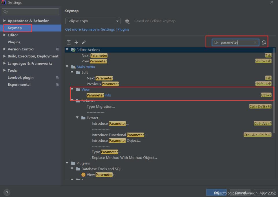Screen dimensions: 278x197
Task: Open the keymap options gear icon
Action: [x=127, y=21]
